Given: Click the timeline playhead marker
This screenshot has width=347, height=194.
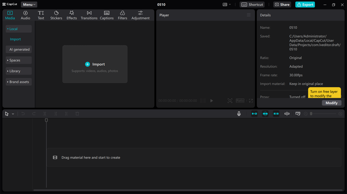Looking at the screenshot, I should click(46, 120).
